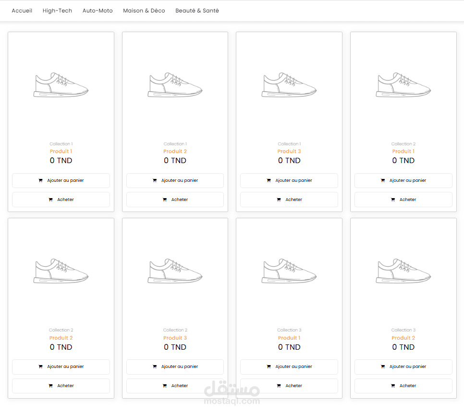This screenshot has height=414, width=464.
Task: Click cart icon for Collection 2 Produit 2 Ajouter au panier
Action: [x=40, y=367]
